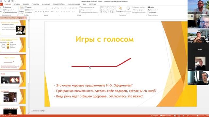This screenshot has width=209, height=117.
Task: Select the Формат по образцу painter
Action: tap(10, 12)
